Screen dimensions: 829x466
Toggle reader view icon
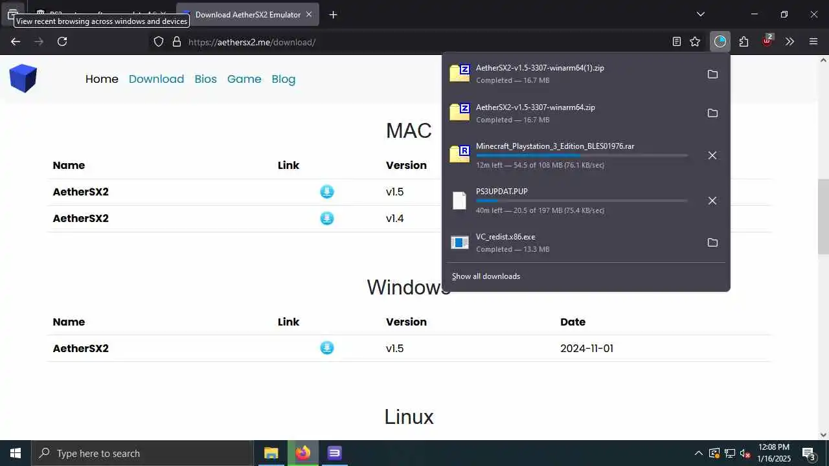676,41
